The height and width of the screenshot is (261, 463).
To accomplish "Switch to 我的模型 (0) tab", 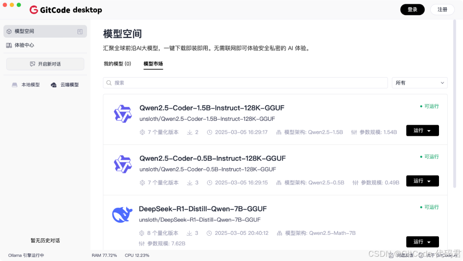I will point(117,64).
